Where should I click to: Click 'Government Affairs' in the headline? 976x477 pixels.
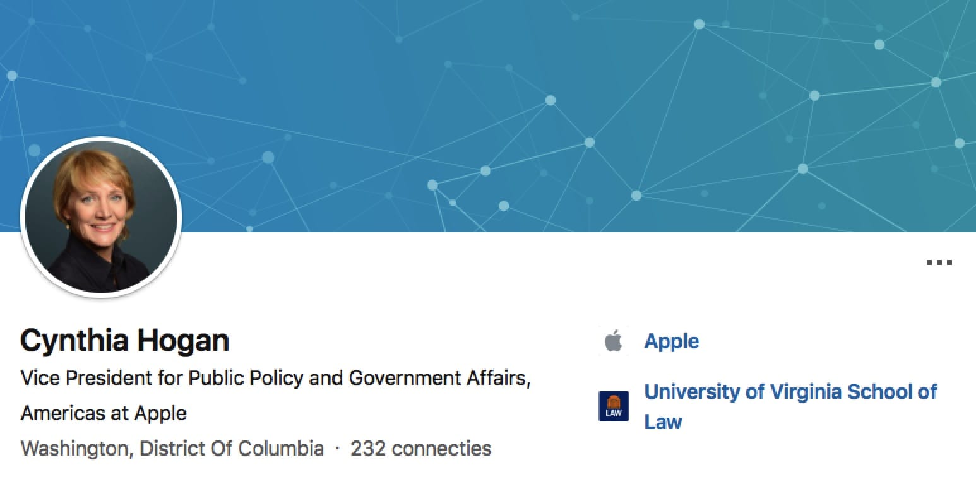[439, 378]
